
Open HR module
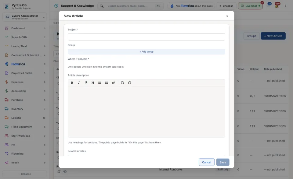tap(25, 145)
